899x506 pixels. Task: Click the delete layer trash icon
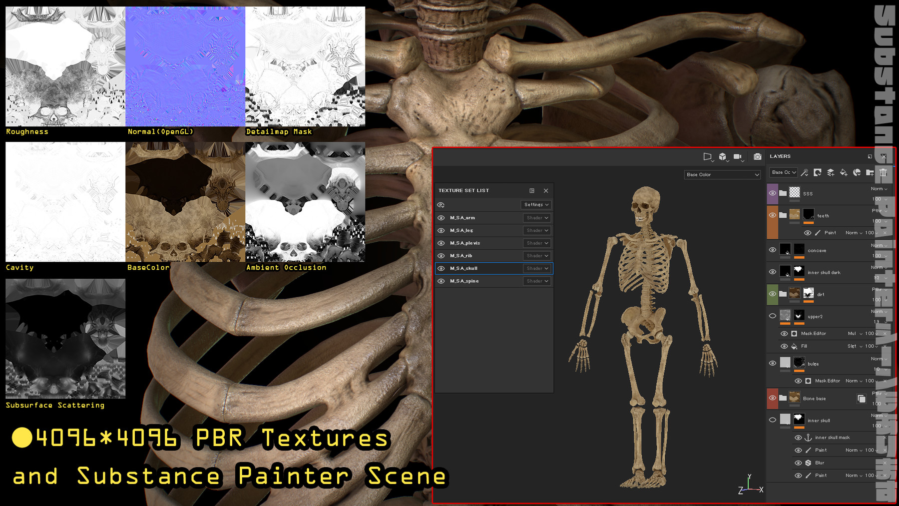point(884,172)
